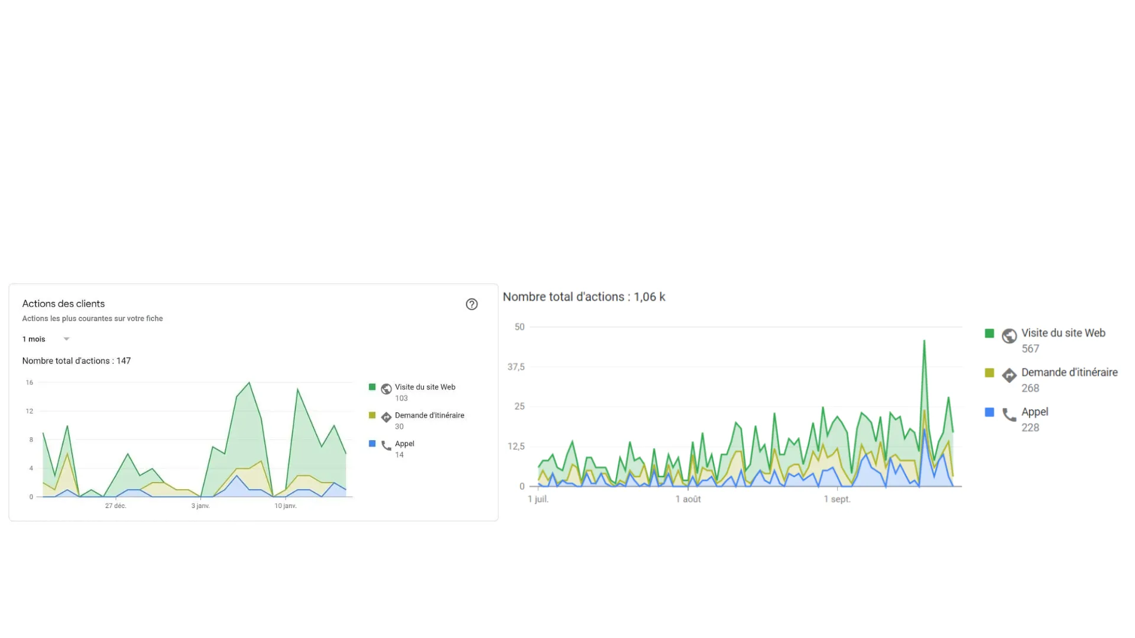Click 'Visite du site Web' label with 567
This screenshot has height=638, width=1135.
click(1063, 333)
